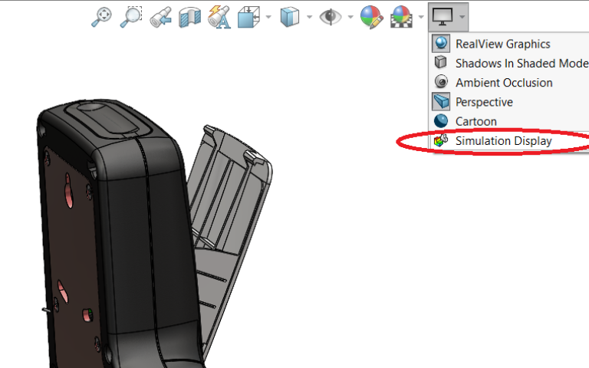Go back to Previous View
589x368 pixels.
pos(160,16)
